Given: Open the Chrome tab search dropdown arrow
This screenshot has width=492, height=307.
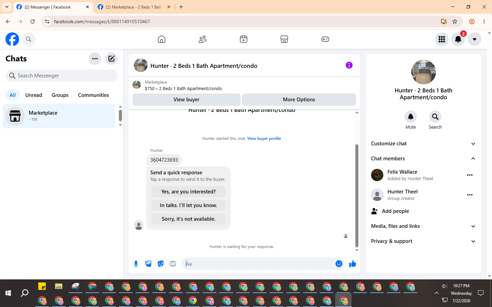Looking at the screenshot, I should (x=7, y=7).
